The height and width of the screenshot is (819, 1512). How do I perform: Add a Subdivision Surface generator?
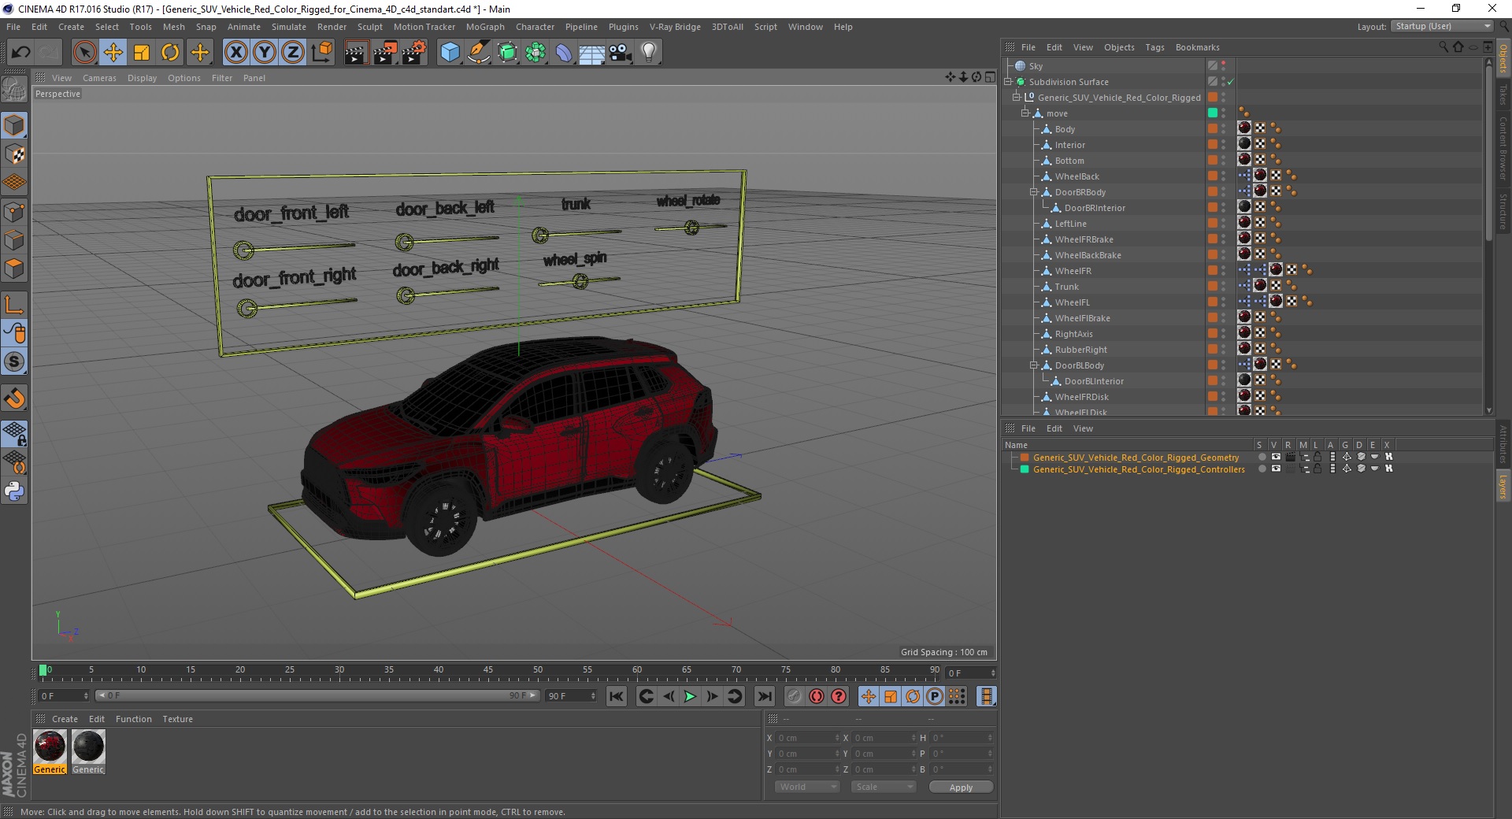pos(508,52)
